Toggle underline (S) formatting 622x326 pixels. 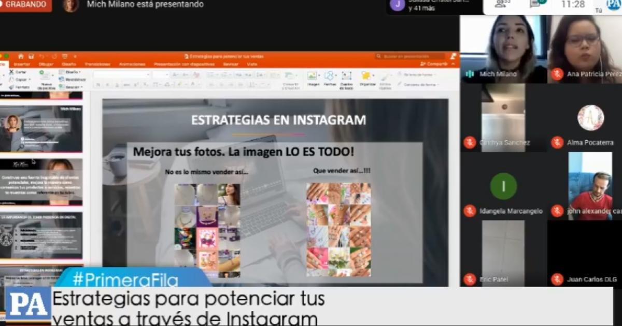coord(117,84)
